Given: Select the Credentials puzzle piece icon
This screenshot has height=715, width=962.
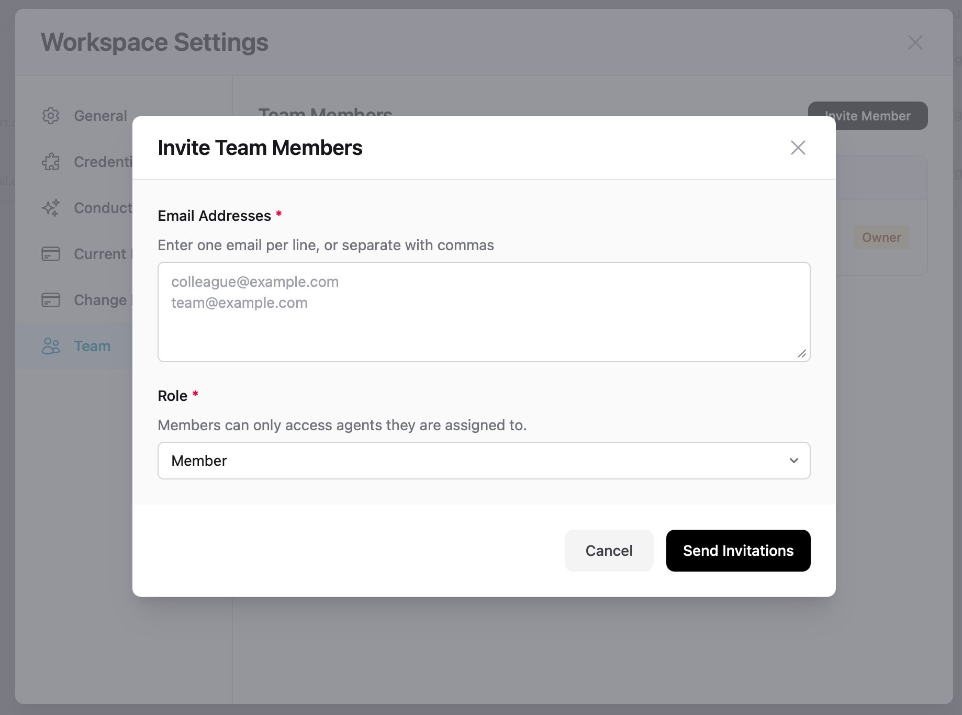Looking at the screenshot, I should [51, 162].
